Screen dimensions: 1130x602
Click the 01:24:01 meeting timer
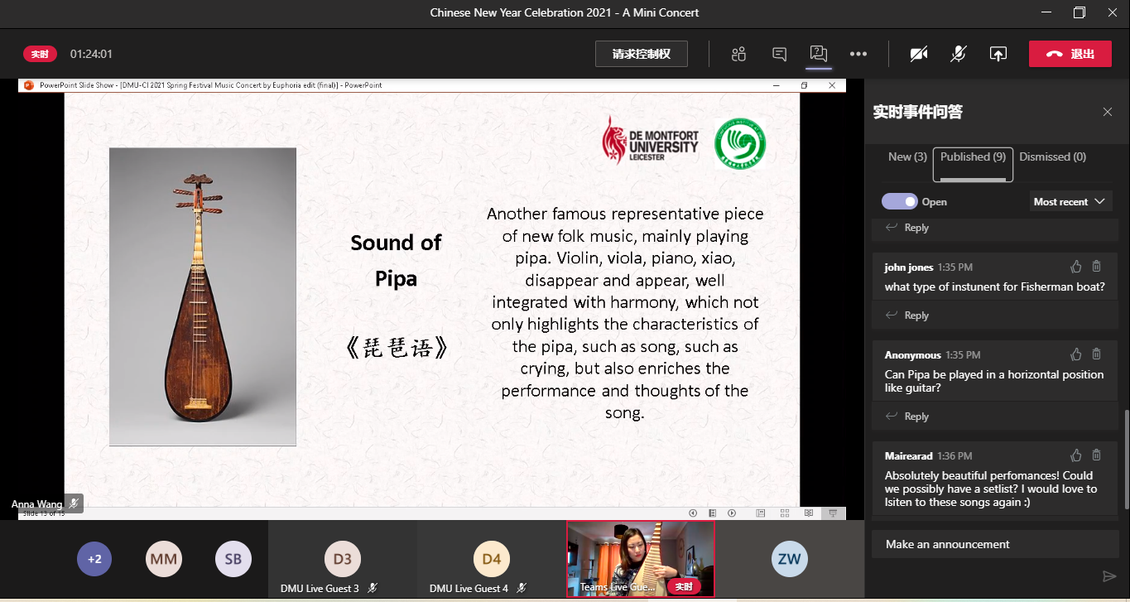(x=91, y=54)
